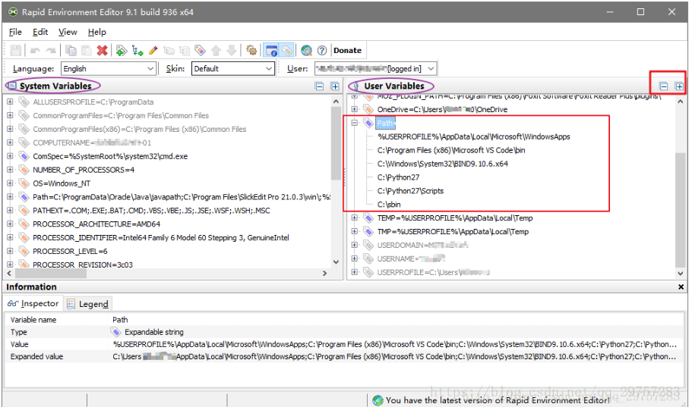Collapse all User Variables
The height and width of the screenshot is (407, 689).
click(x=664, y=86)
